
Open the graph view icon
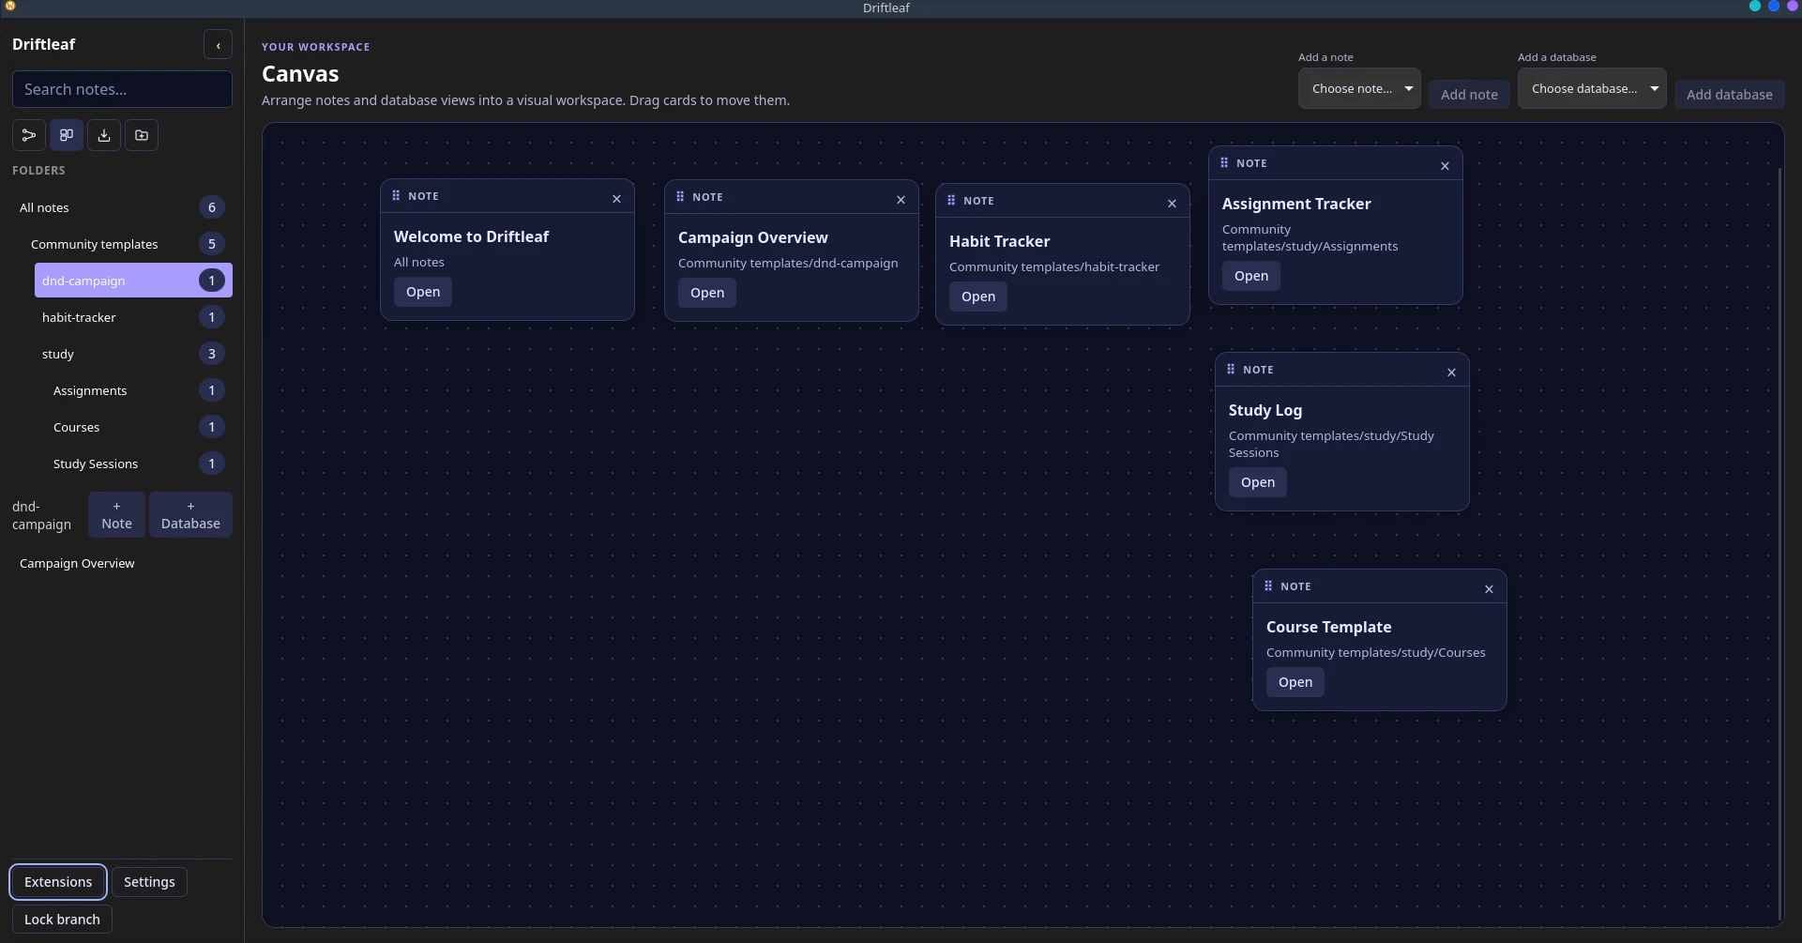(x=29, y=135)
